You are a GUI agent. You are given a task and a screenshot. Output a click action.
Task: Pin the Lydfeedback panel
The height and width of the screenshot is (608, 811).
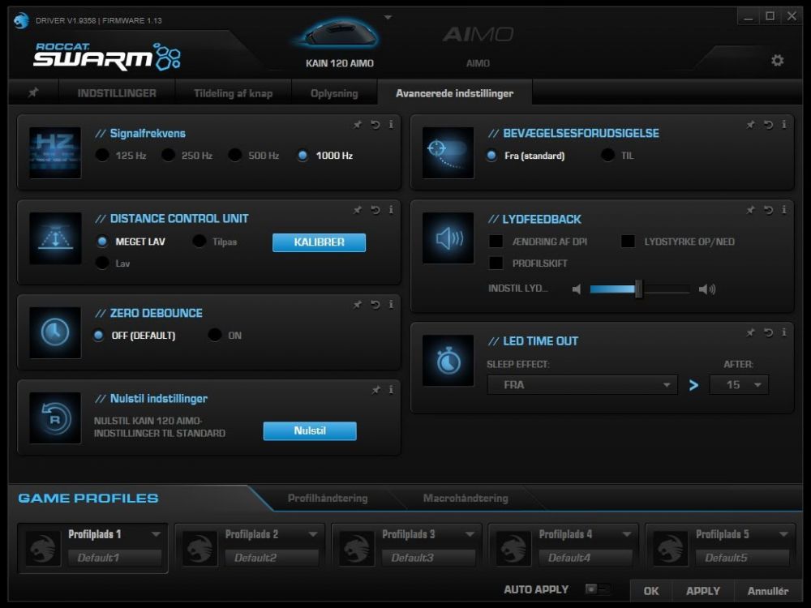coord(750,210)
